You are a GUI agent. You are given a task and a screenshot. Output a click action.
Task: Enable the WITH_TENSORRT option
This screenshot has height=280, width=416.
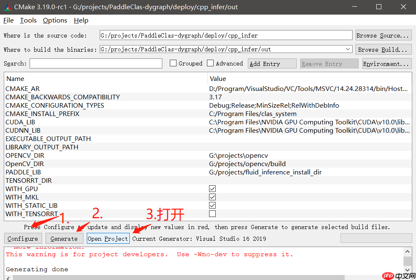point(212,214)
